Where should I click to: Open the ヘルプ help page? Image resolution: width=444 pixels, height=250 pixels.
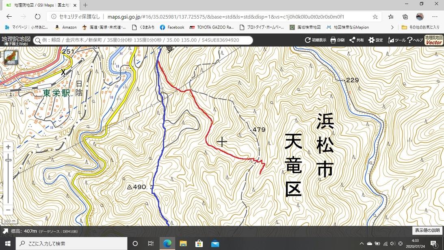pyautogui.click(x=415, y=40)
